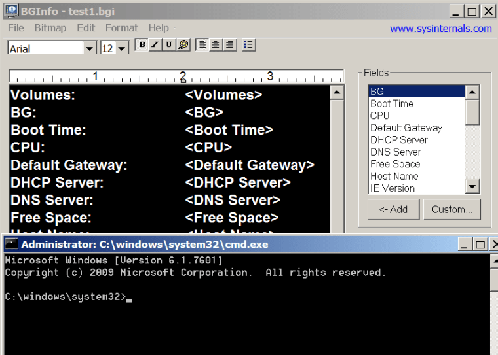
Task: Click the DNS Server: label in the editor
Action: pos(52,200)
